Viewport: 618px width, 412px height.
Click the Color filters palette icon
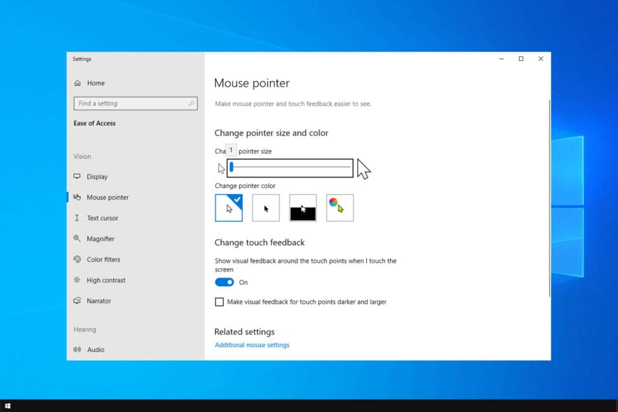(x=77, y=260)
